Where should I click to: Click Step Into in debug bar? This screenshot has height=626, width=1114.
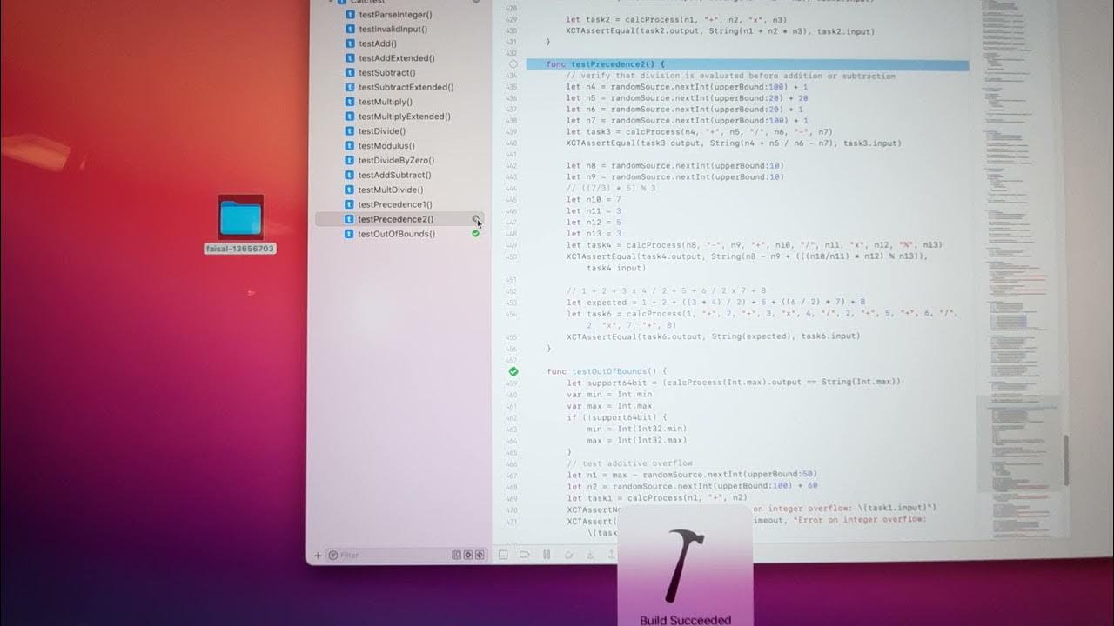pos(590,554)
